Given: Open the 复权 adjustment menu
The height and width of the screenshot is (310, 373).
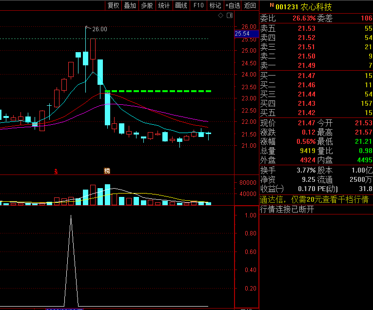Looking at the screenshot, I should coord(113,5).
